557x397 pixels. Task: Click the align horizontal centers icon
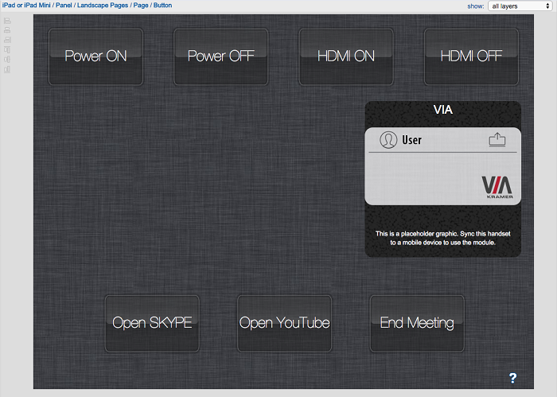point(7,30)
